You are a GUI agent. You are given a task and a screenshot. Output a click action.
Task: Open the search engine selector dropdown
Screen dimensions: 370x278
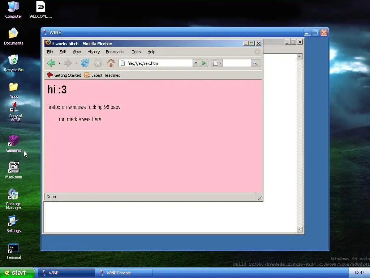217,63
